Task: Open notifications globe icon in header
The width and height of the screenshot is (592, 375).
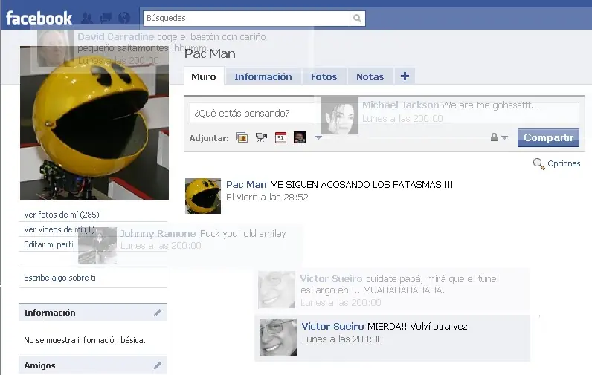Action: pos(124,18)
